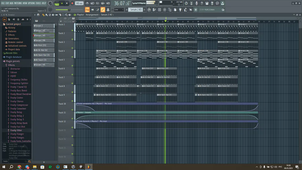This screenshot has width=302, height=170.
Task: Click the Playlist - Arrangement breadcrumb
Action: 88,15
